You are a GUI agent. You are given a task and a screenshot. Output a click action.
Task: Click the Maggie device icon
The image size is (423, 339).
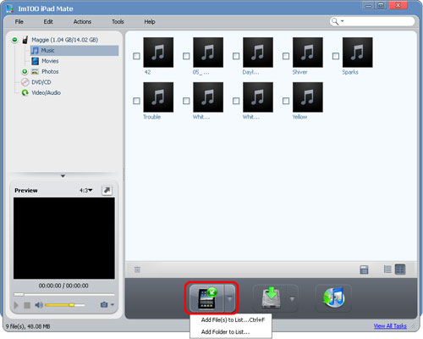pos(25,40)
